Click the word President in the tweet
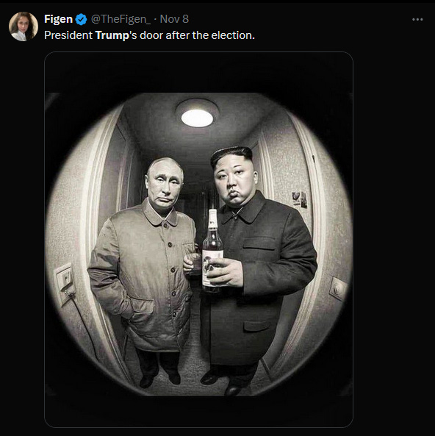This screenshot has width=435, height=436. [68, 35]
